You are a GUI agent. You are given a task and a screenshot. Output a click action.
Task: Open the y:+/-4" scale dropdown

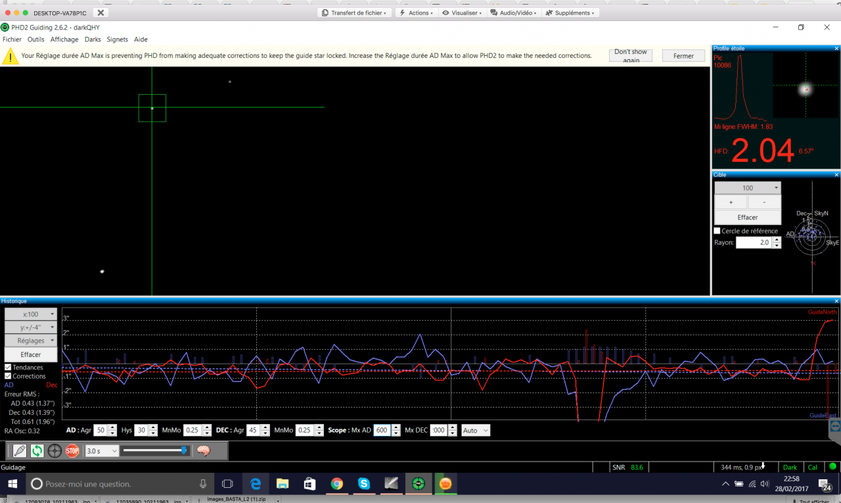(x=31, y=327)
